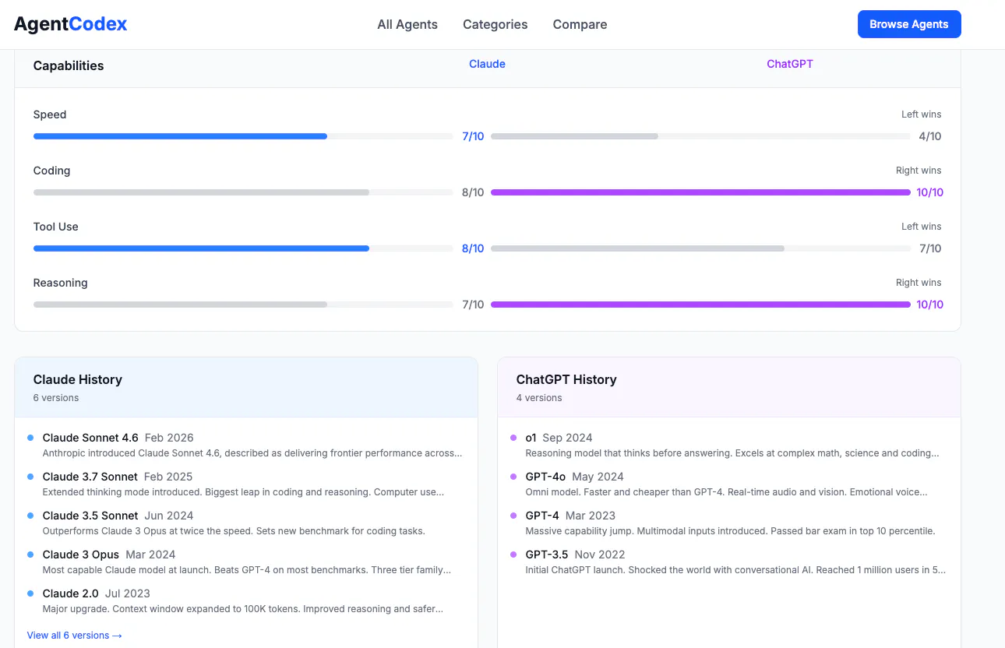Click the Claude History heading
Screen dimensions: 1005x648
(x=78, y=379)
